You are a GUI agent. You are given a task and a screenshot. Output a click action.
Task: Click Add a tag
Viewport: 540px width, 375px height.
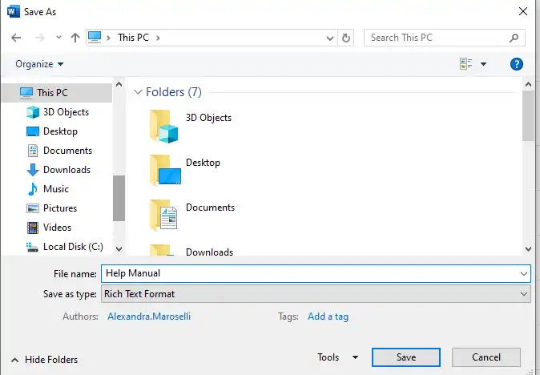328,317
